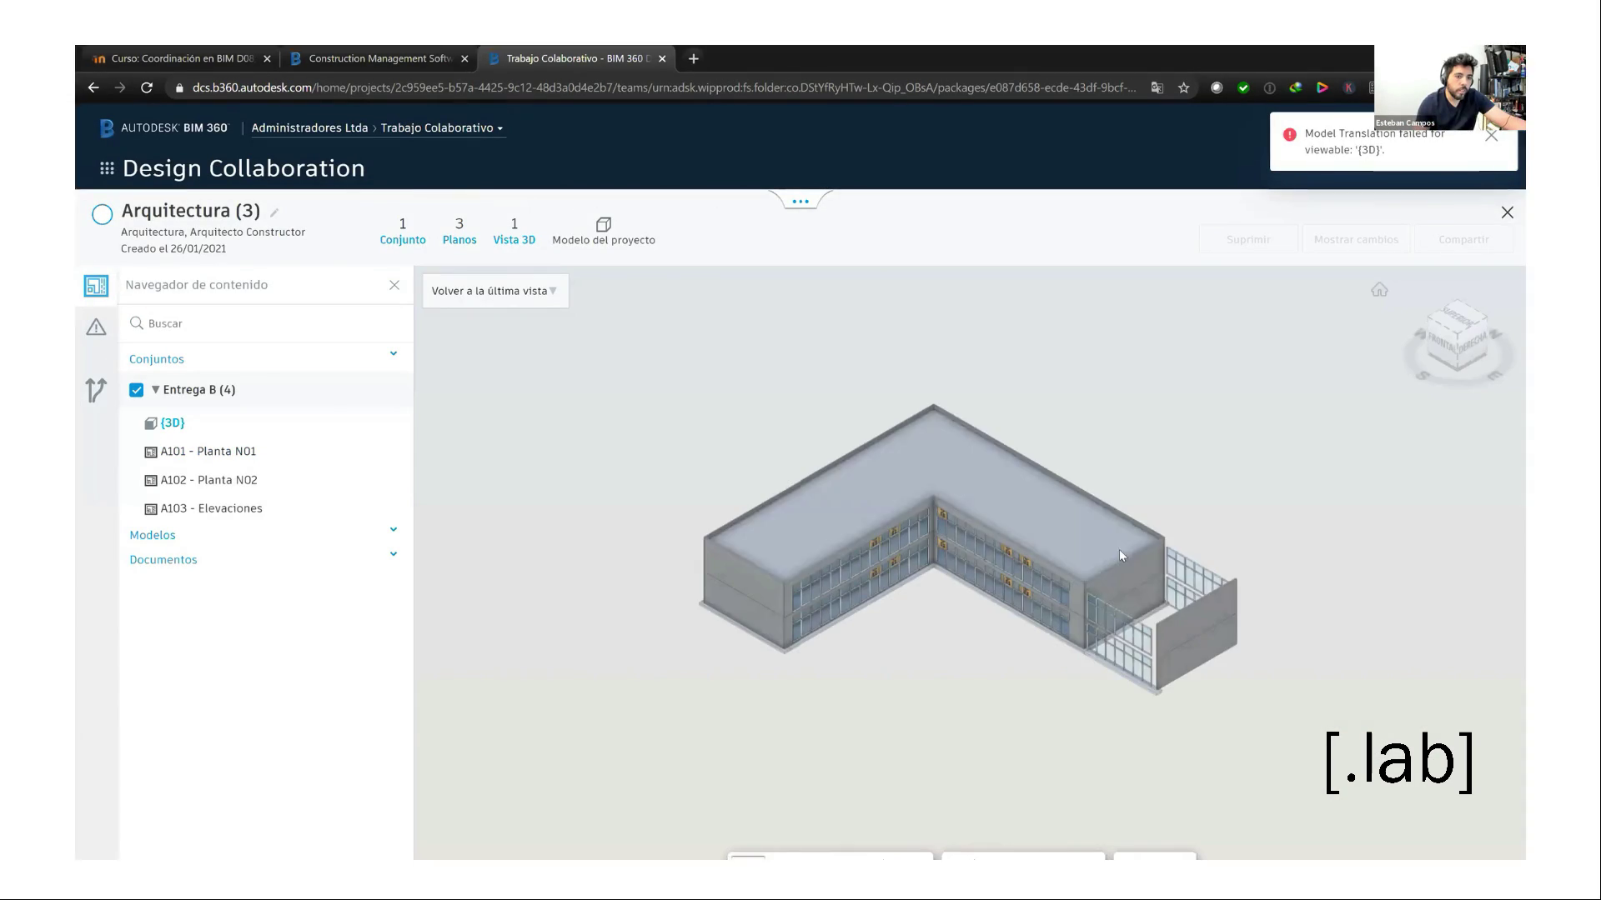Bookmark page with star icon
Image resolution: width=1601 pixels, height=900 pixels.
click(1183, 87)
